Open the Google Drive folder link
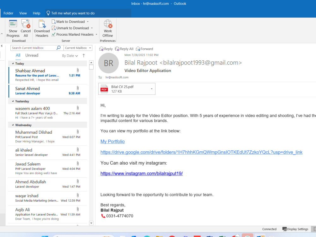 click(x=201, y=152)
